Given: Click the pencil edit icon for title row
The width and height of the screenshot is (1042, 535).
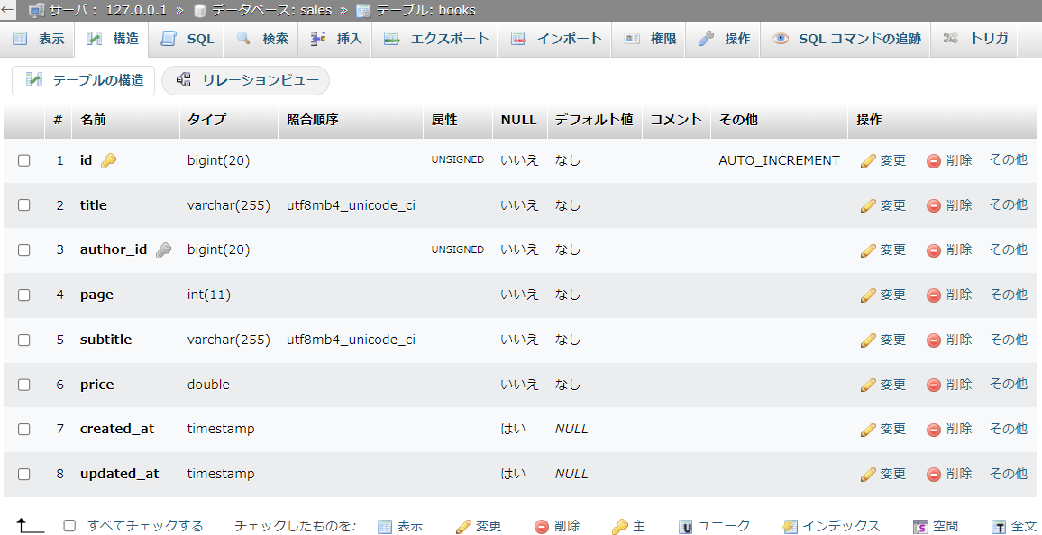Looking at the screenshot, I should (869, 205).
